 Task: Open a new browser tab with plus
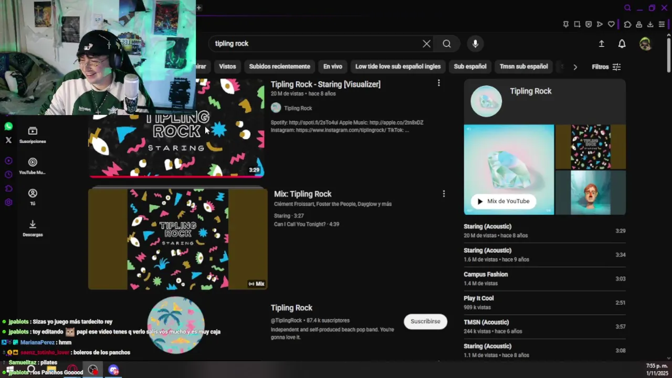[199, 7]
